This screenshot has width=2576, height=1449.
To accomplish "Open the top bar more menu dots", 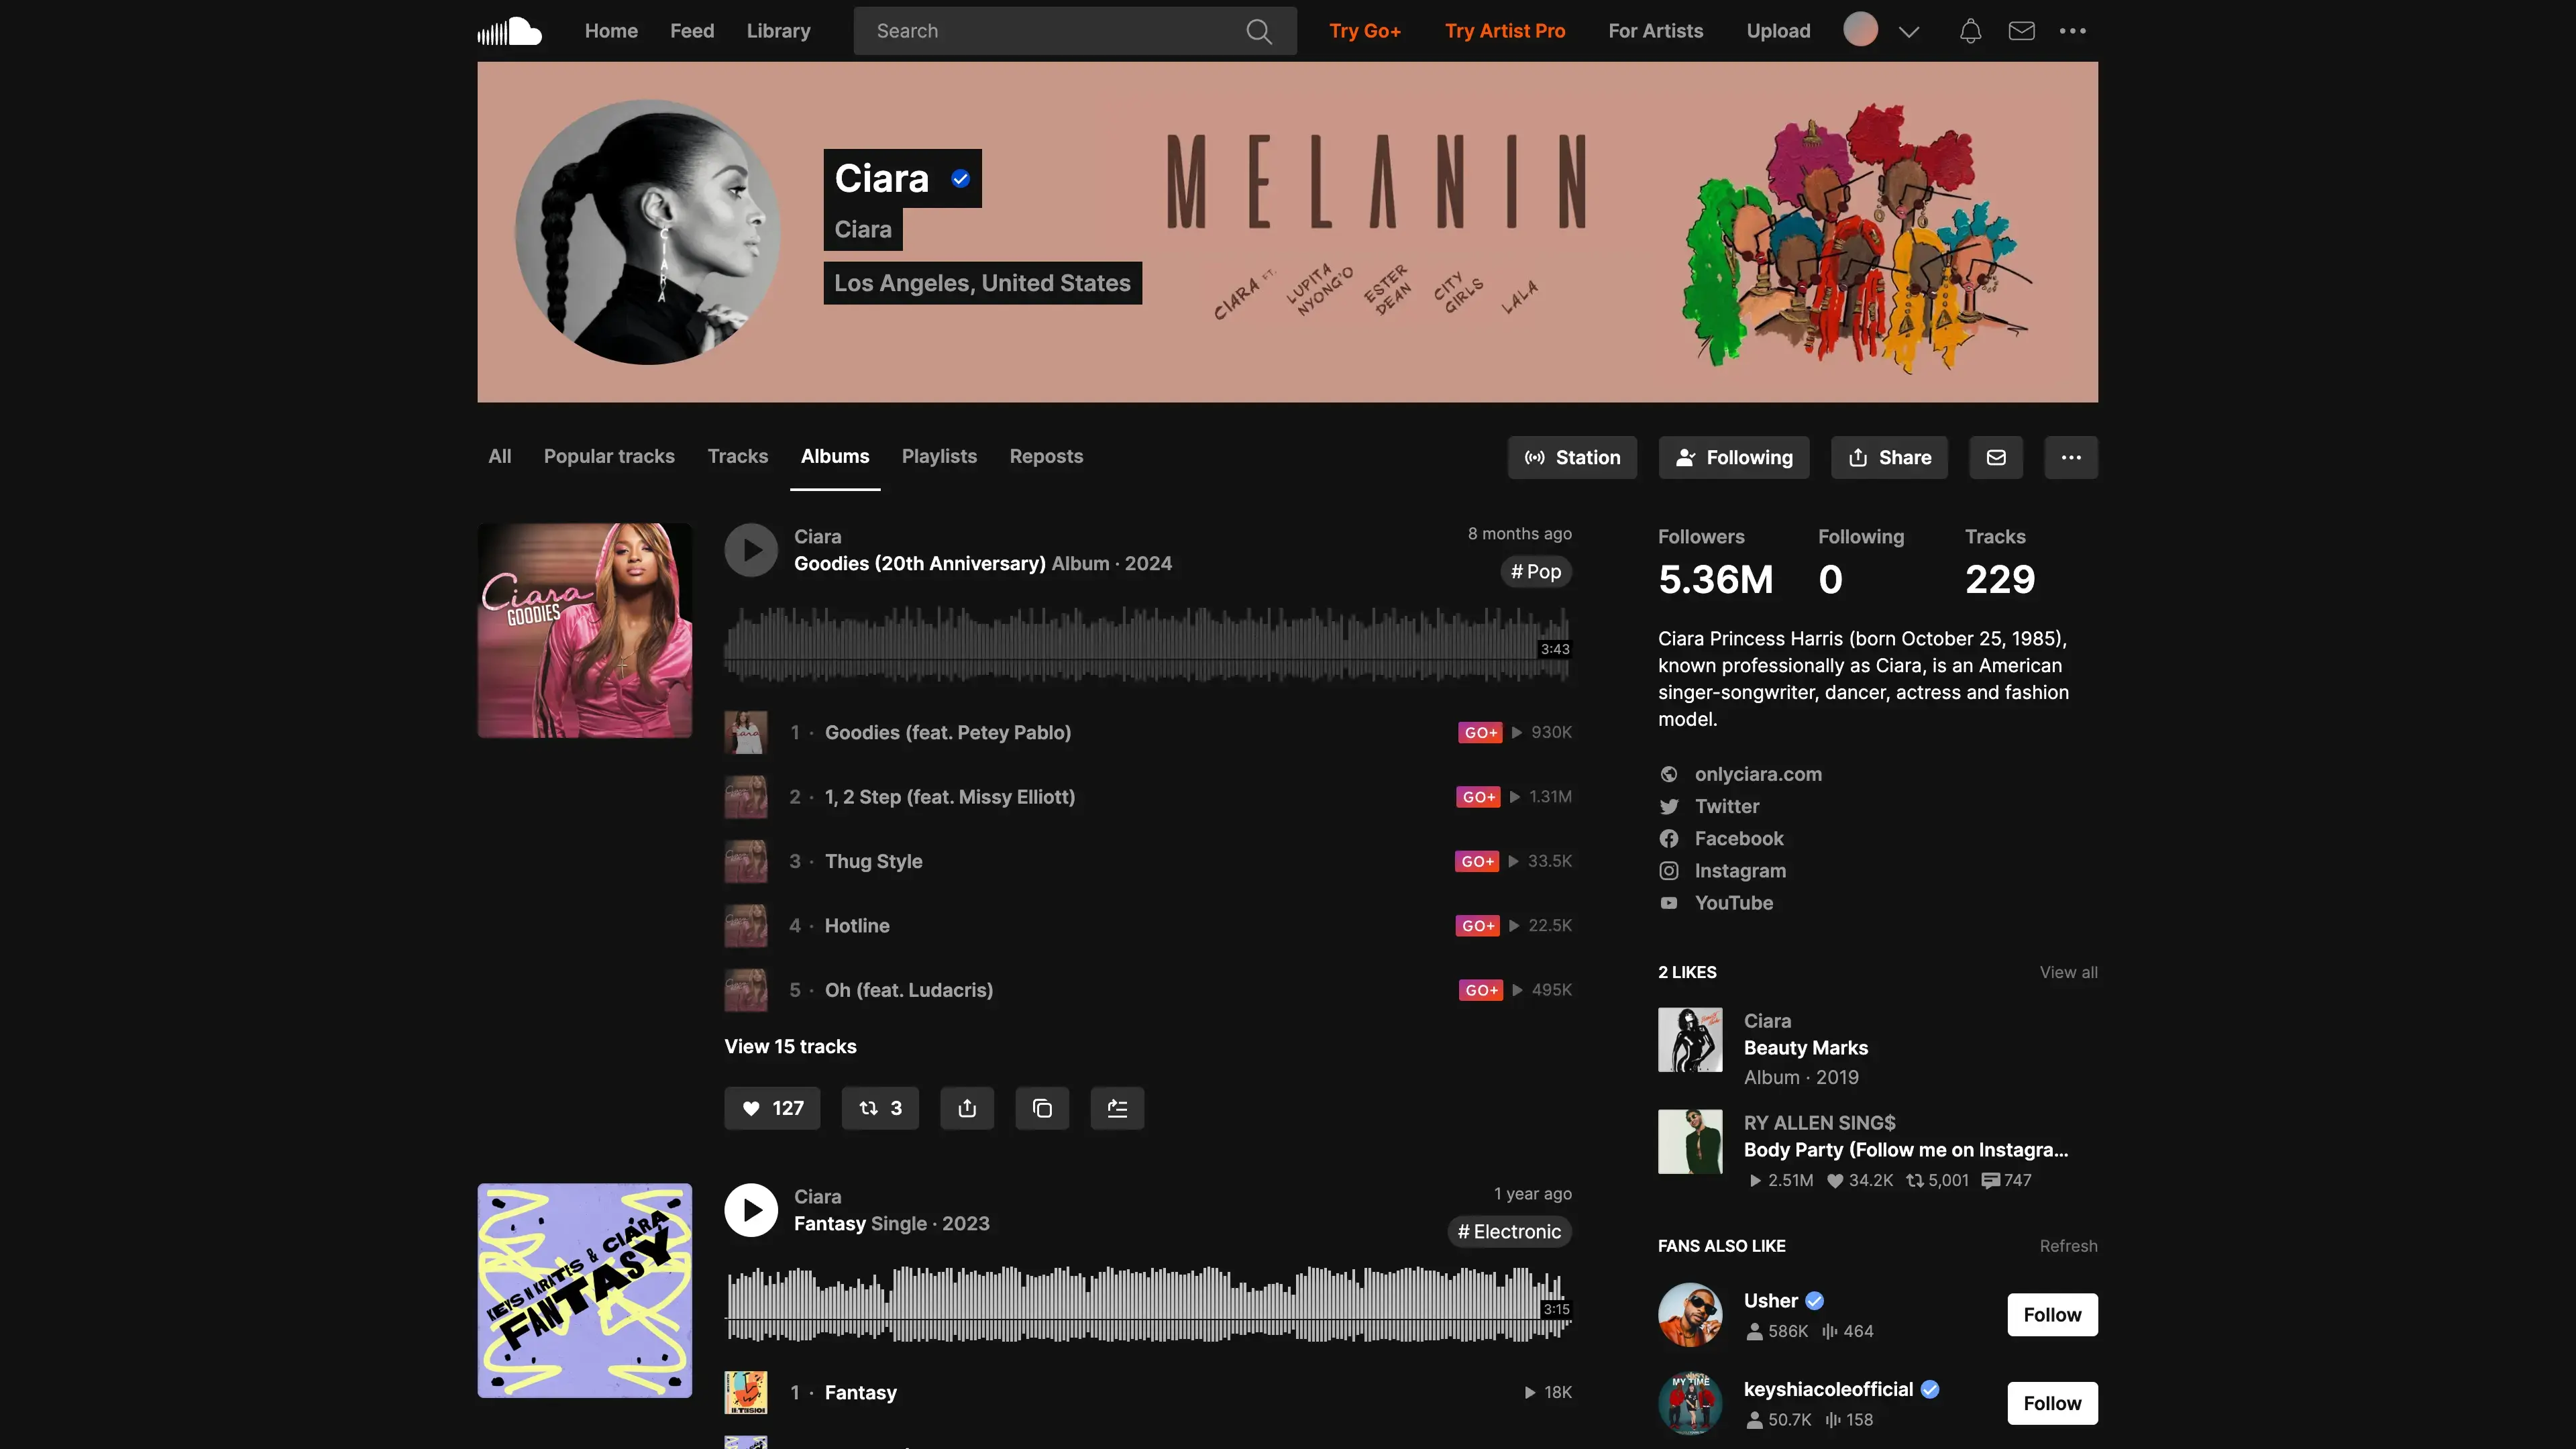I will (x=2073, y=31).
